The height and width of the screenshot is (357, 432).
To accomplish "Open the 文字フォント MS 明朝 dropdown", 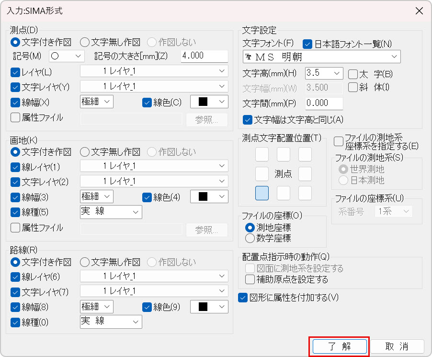I will coord(321,57).
